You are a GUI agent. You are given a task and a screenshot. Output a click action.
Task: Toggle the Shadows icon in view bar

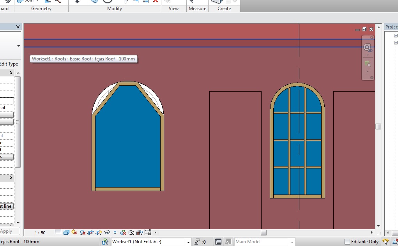(x=83, y=233)
